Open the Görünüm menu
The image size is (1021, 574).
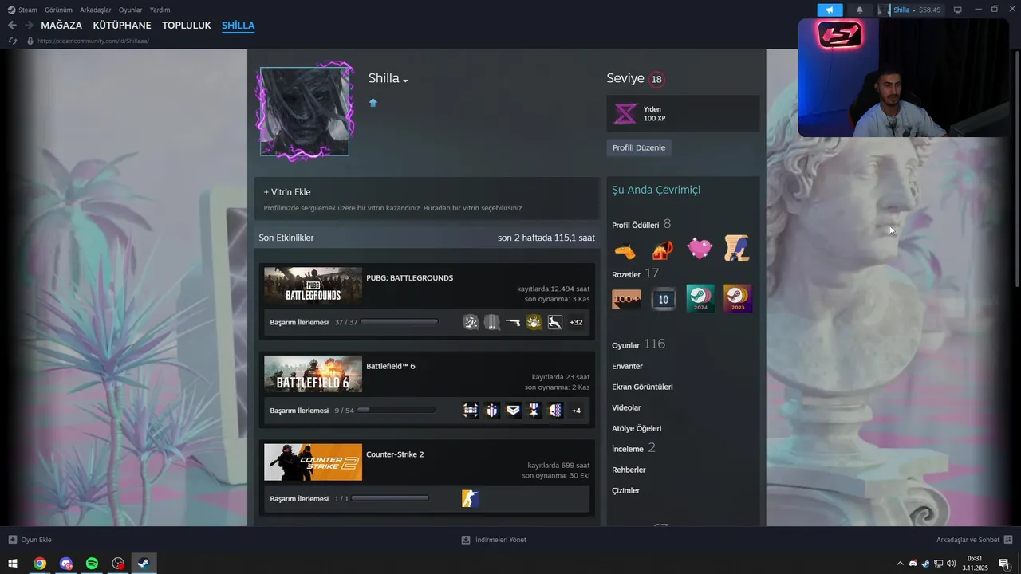pos(58,10)
